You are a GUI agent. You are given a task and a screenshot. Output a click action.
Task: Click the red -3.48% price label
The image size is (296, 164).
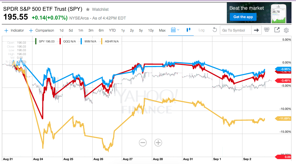coord(283,80)
